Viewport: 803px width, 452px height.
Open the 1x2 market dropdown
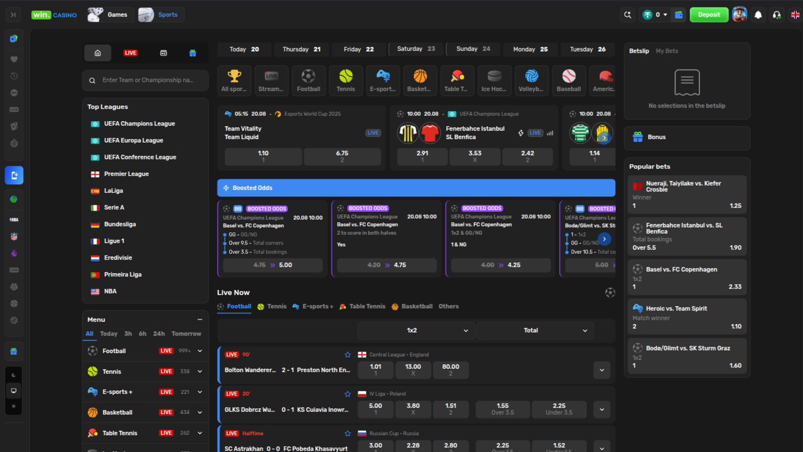415,330
